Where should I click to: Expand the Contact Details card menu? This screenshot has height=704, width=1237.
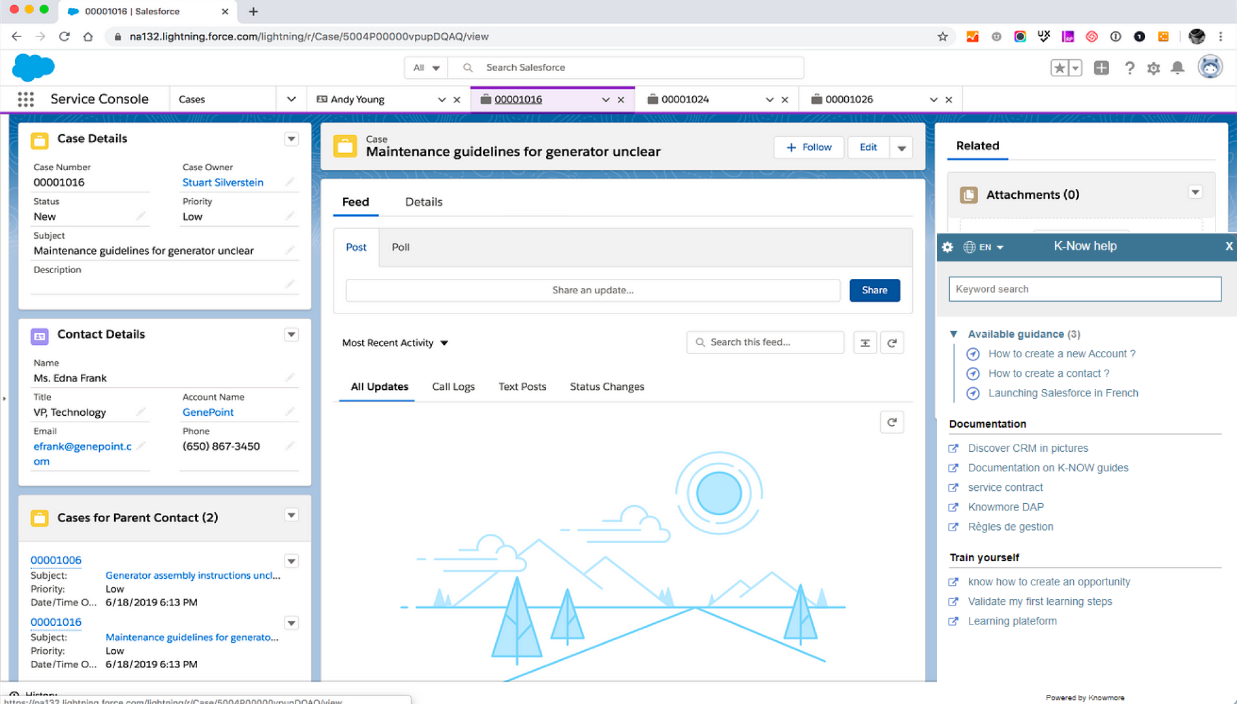(x=292, y=334)
